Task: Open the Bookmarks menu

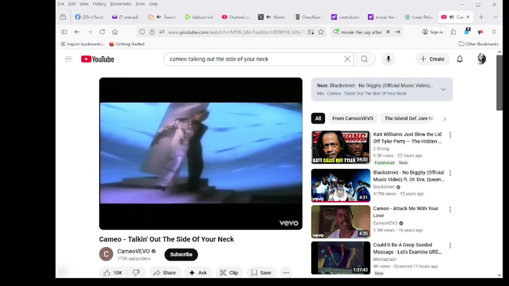Action: click(x=120, y=4)
